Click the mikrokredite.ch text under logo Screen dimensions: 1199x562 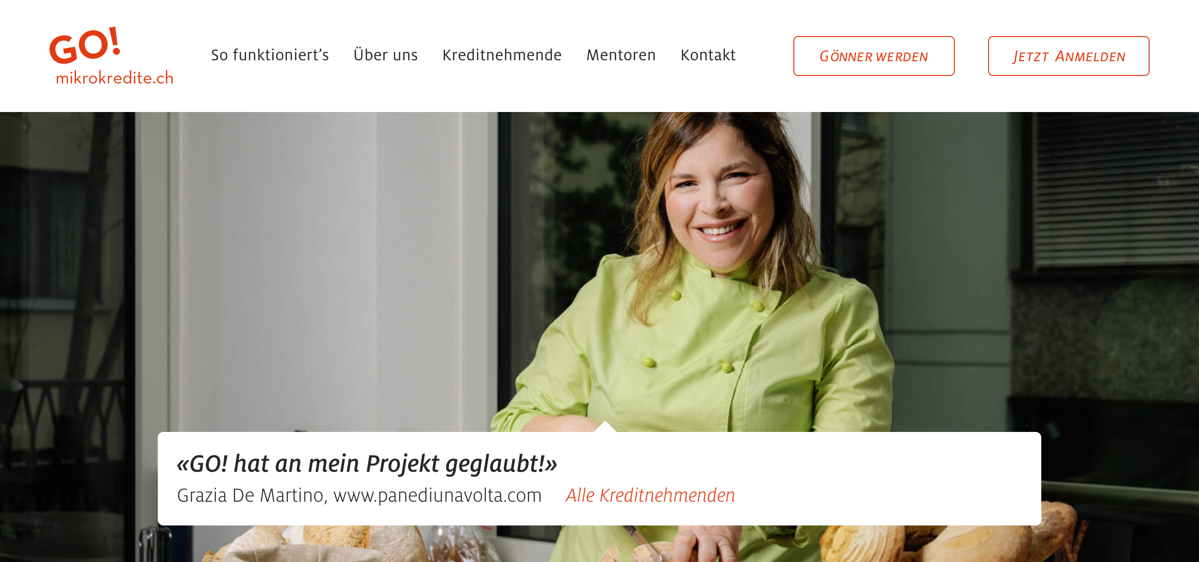(x=114, y=78)
